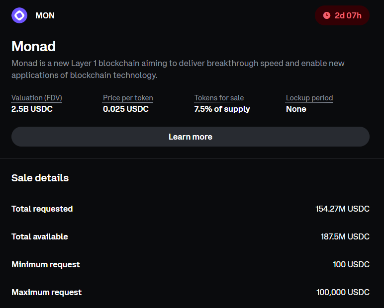Select the Total requested row

[x=191, y=209]
